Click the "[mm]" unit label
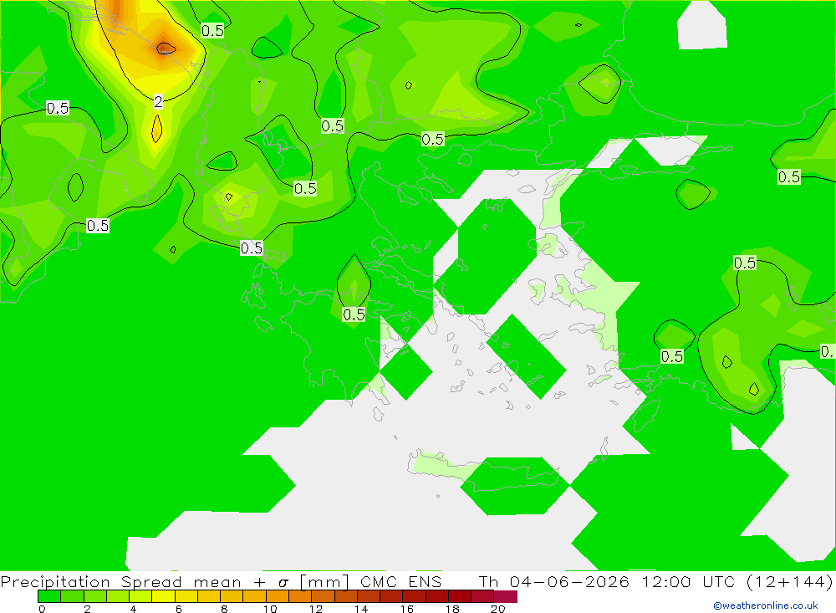 324,581
